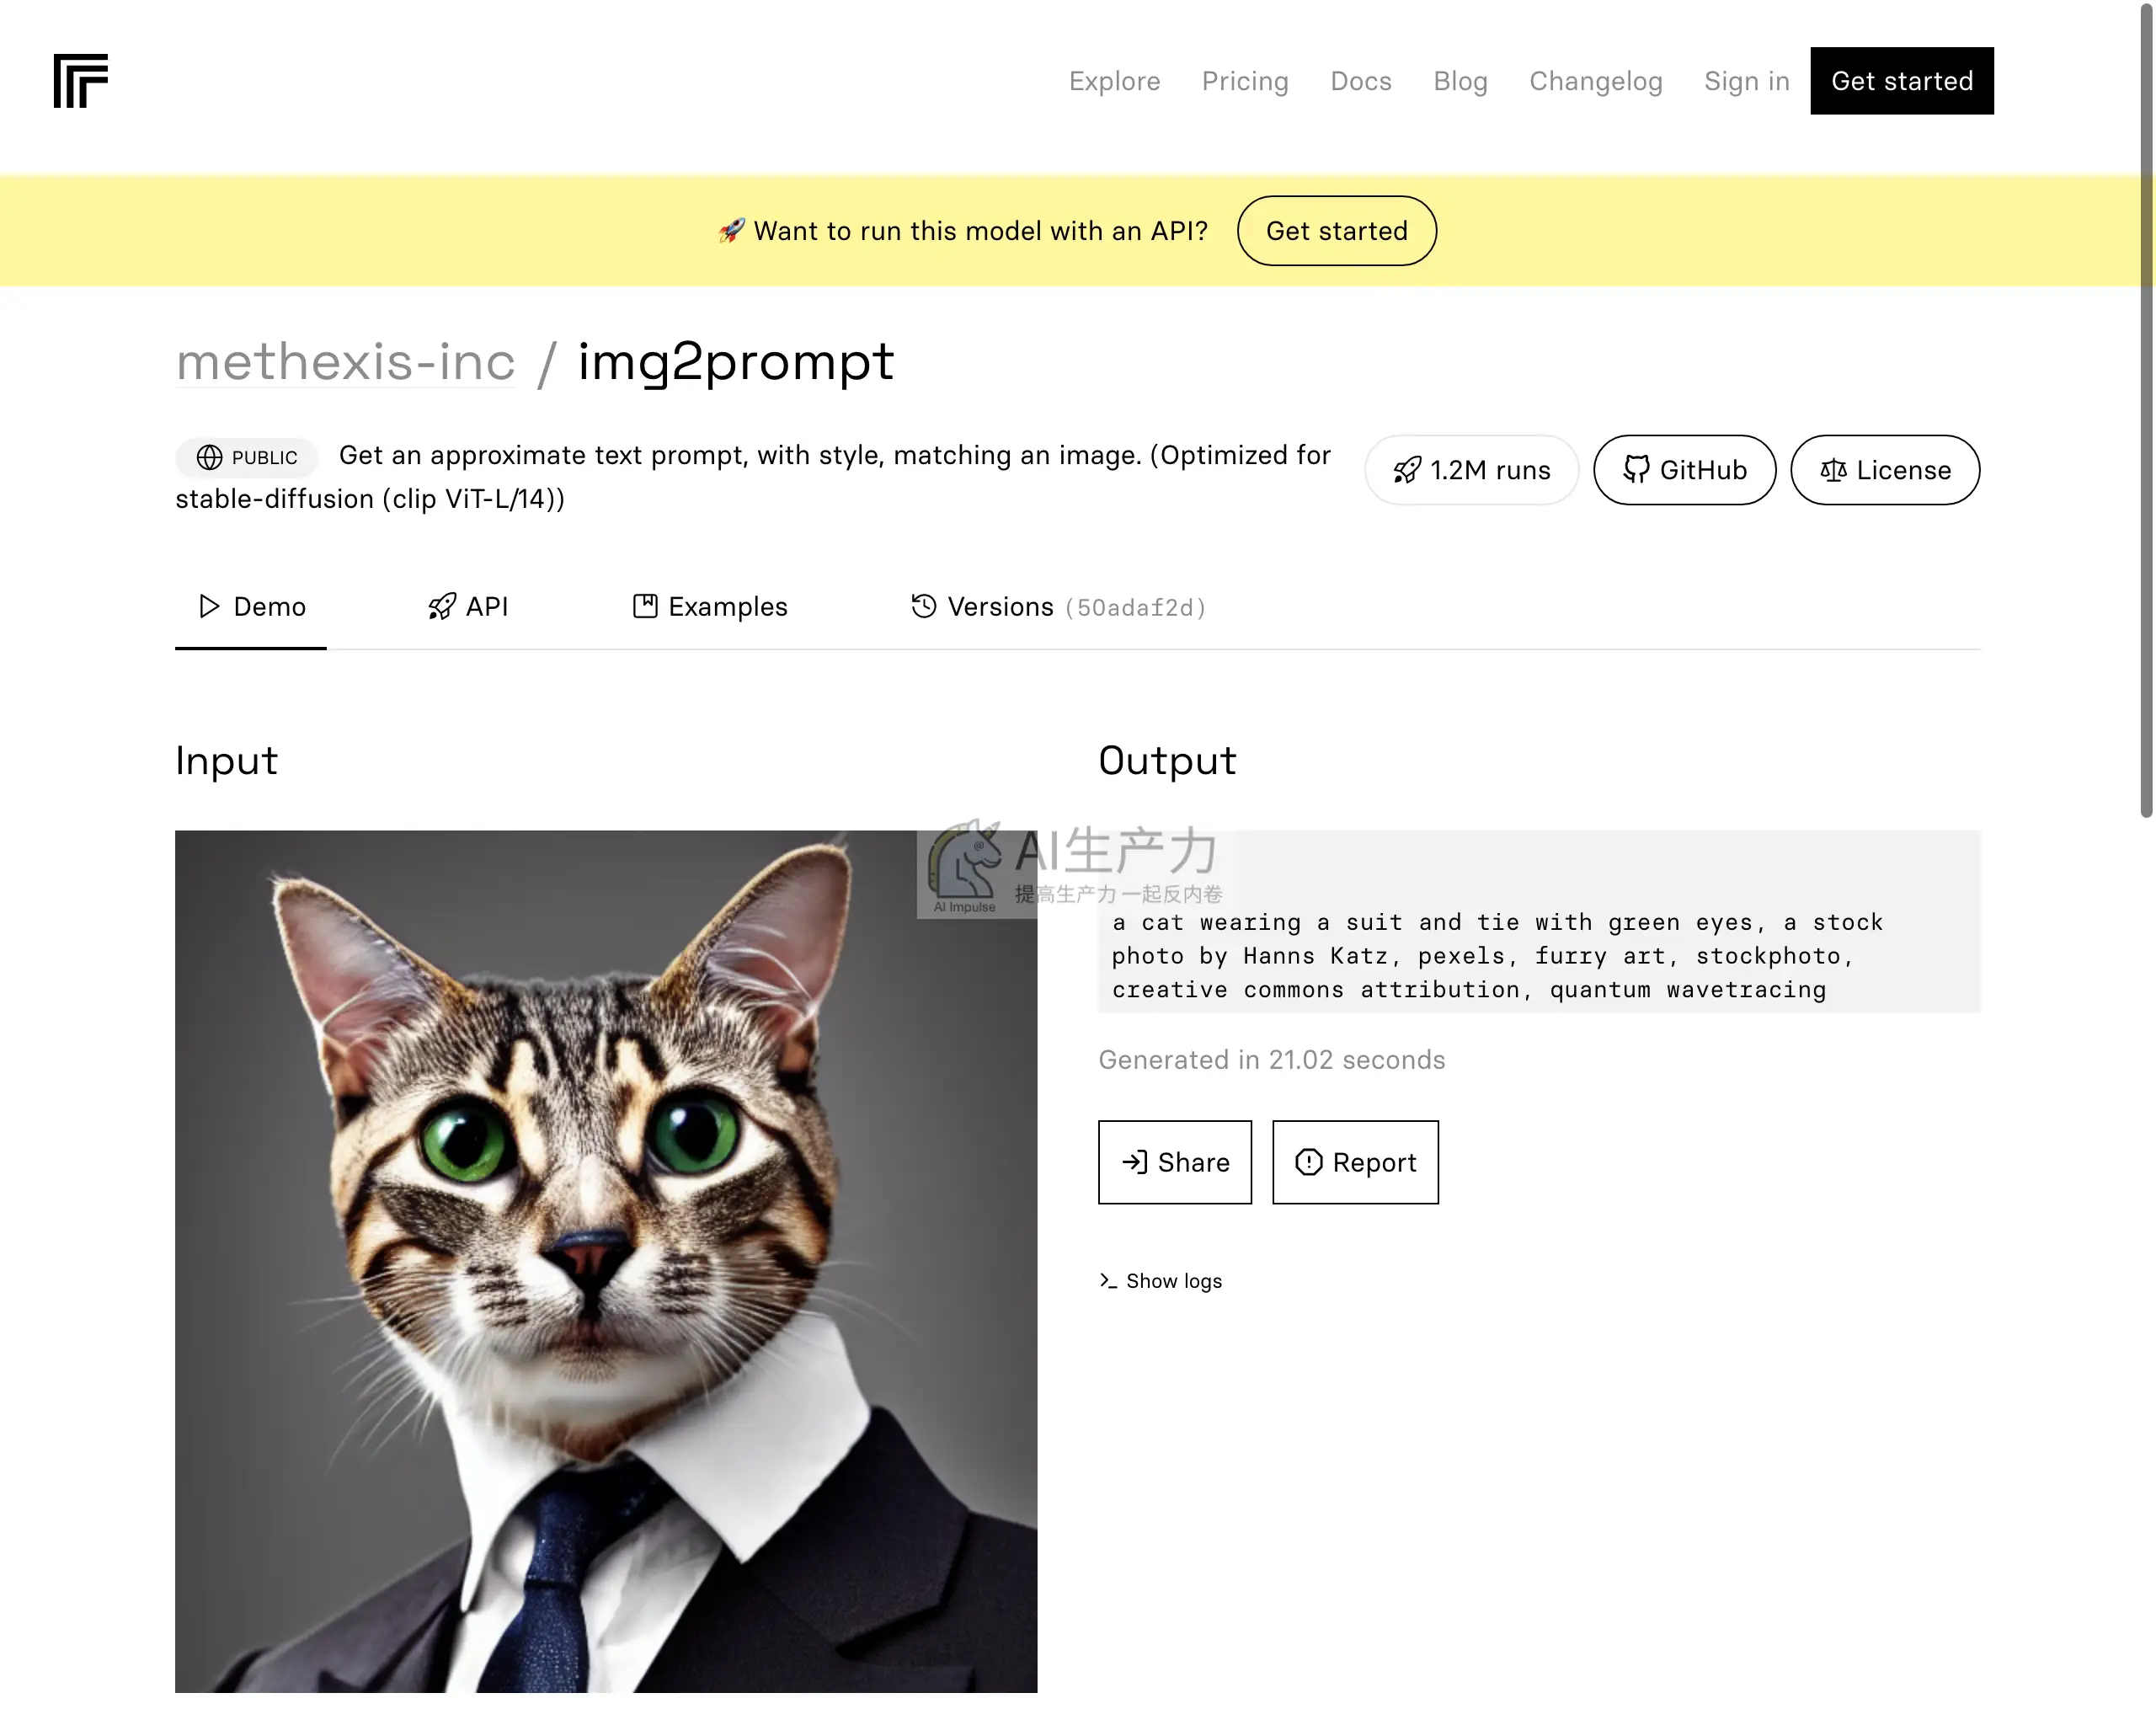Click the bookmark icon beside Examples
The width and height of the screenshot is (2156, 1725).
[x=645, y=606]
